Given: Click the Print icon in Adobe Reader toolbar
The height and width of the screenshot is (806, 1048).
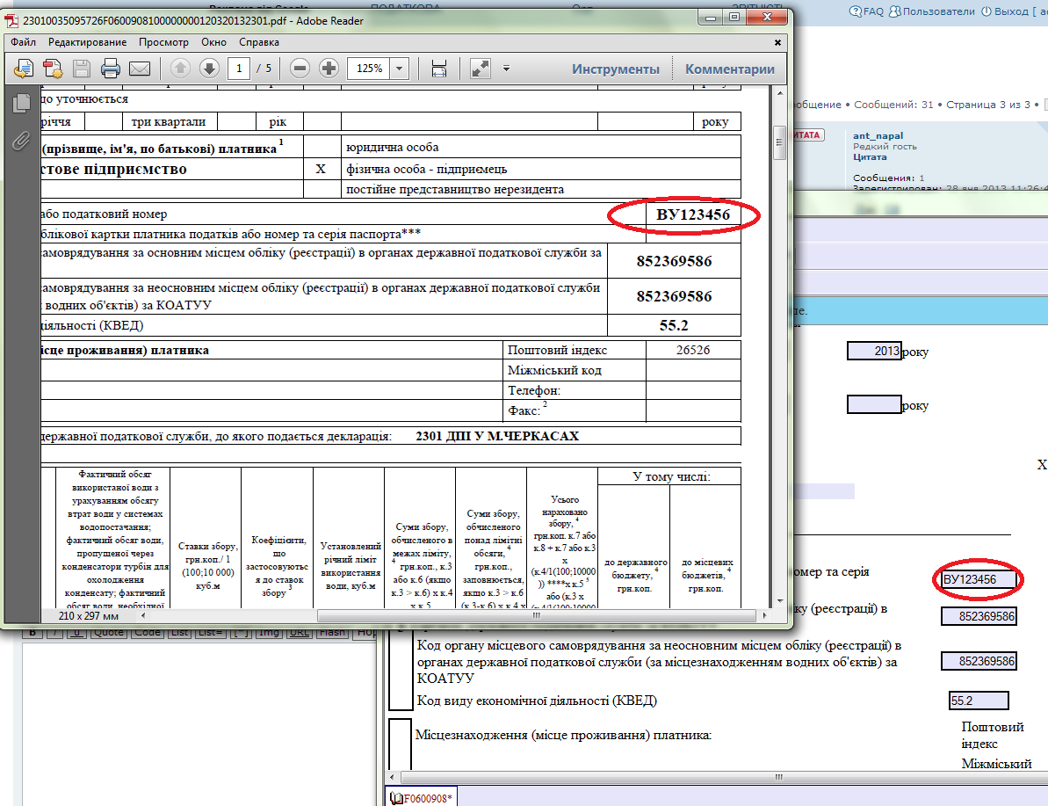Looking at the screenshot, I should click(110, 69).
